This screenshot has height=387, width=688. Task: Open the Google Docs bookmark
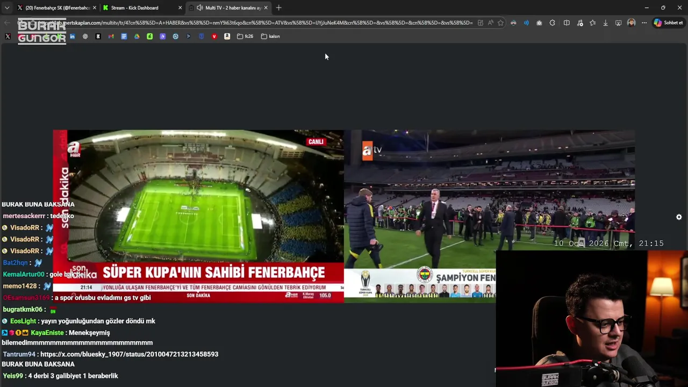124,37
